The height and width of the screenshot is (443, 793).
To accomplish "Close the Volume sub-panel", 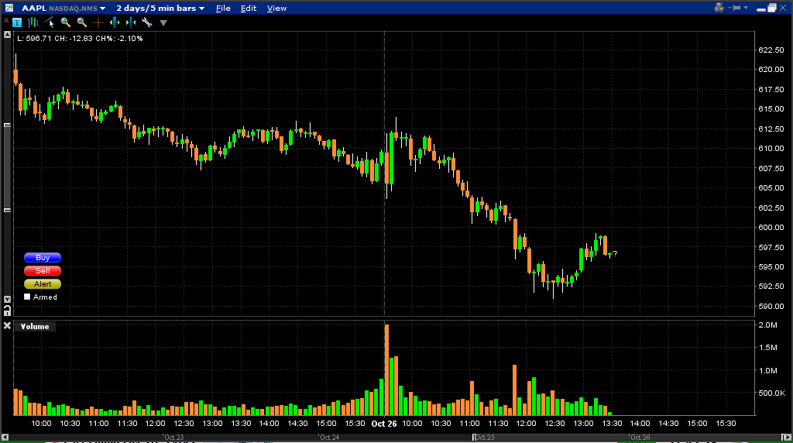I will coord(7,326).
